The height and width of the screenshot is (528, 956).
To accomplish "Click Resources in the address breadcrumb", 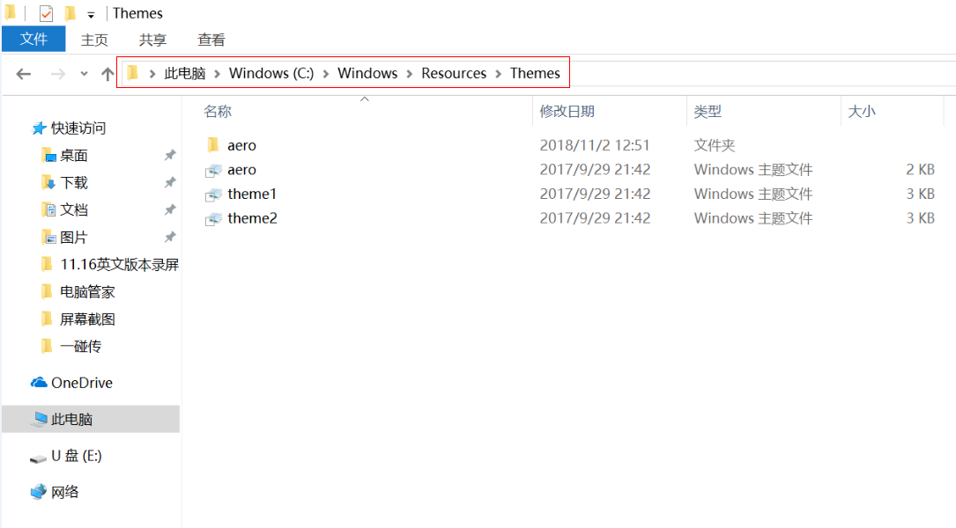I will click(454, 73).
